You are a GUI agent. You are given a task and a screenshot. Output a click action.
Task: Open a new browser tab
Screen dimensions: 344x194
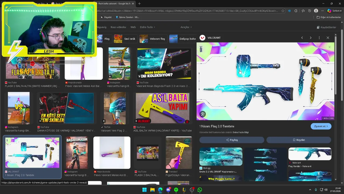(139, 4)
